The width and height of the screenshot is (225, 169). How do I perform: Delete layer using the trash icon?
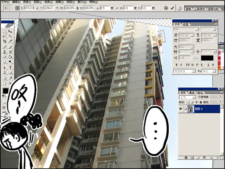click(x=217, y=158)
